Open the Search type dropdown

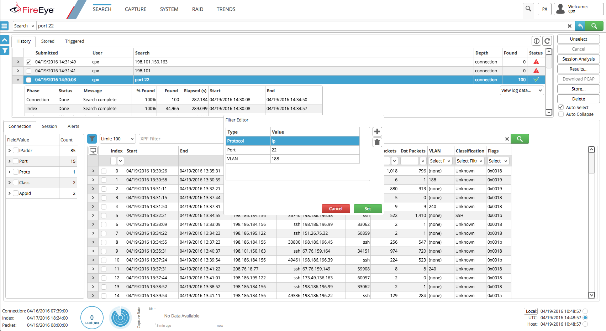pyautogui.click(x=24, y=26)
